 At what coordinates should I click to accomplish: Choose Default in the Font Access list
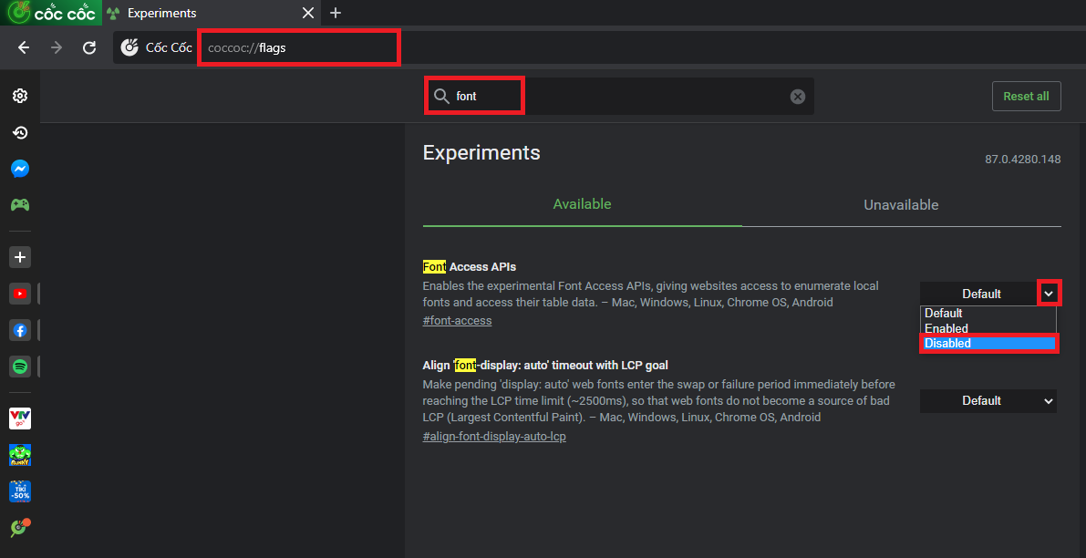tap(988, 313)
